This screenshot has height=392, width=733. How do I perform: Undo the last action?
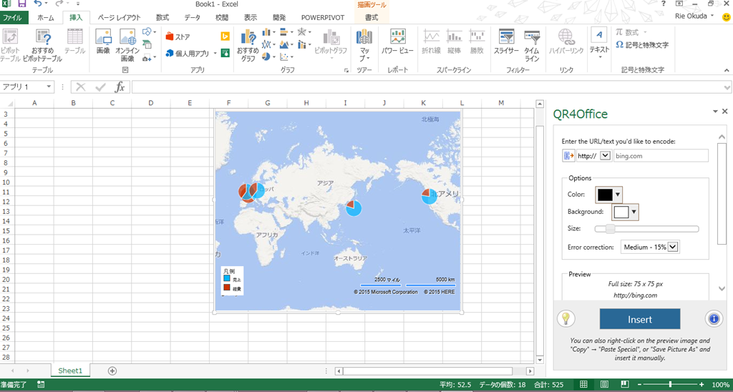(38, 4)
